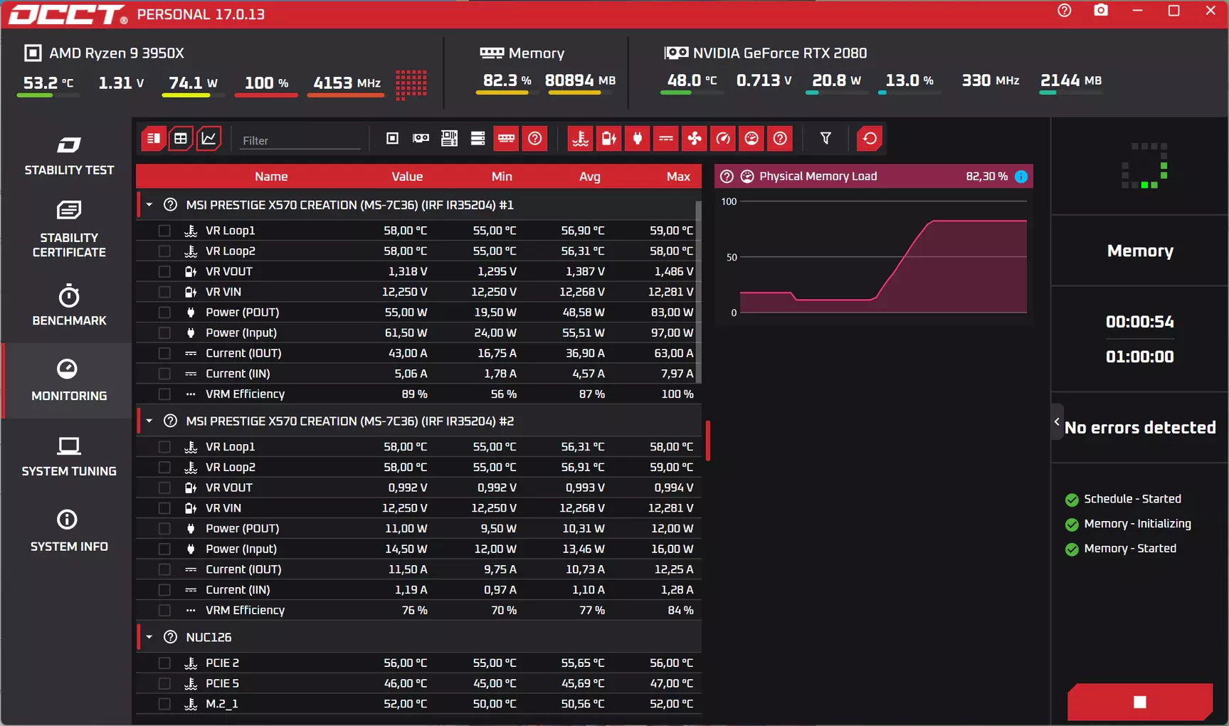Screen dimensions: 1229x726
Task: Click help icon beside NUC126 group
Action: [x=170, y=638]
